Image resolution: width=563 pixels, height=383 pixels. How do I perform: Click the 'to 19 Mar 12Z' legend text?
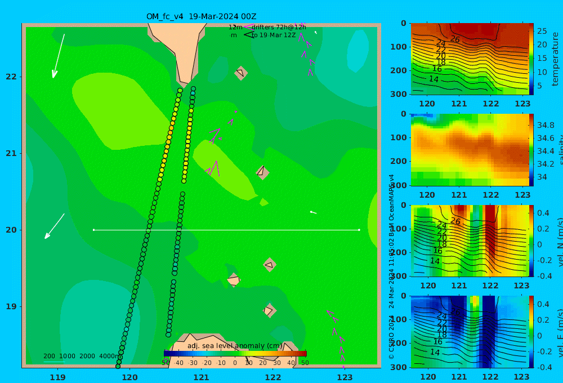click(274, 35)
